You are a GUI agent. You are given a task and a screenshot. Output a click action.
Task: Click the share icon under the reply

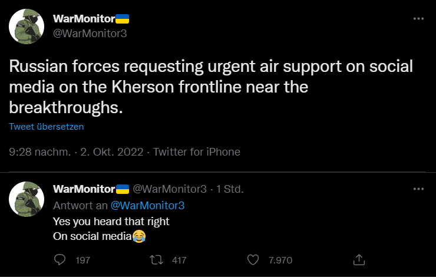click(x=358, y=259)
